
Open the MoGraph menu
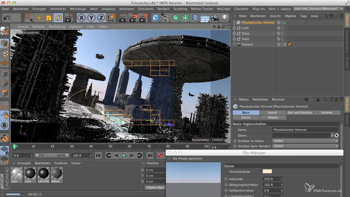pyautogui.click(x=223, y=9)
